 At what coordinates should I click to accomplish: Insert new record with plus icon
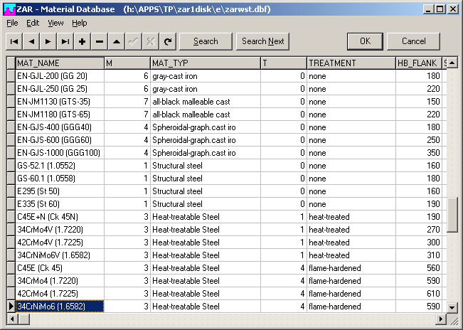click(x=83, y=41)
